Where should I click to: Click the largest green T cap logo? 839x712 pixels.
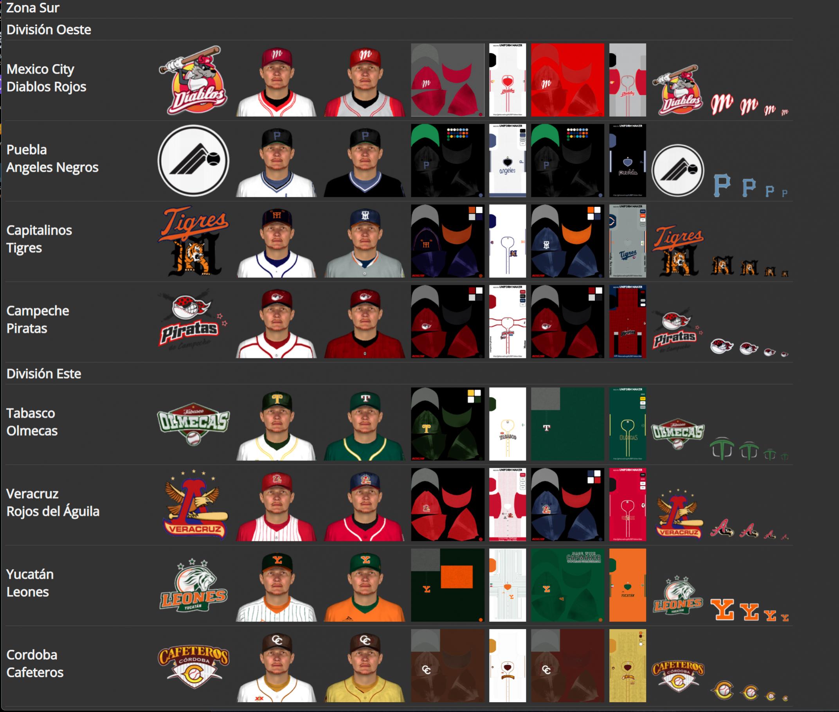tap(722, 448)
